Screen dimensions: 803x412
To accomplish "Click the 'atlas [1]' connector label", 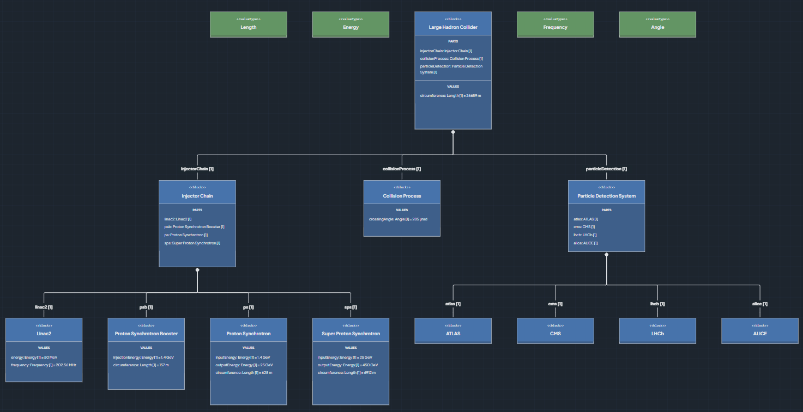I will tap(453, 304).
